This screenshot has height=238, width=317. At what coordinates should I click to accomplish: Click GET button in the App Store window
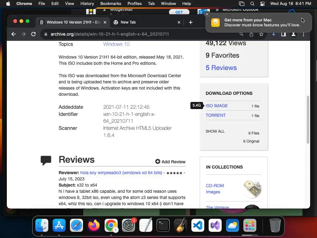coord(179,12)
